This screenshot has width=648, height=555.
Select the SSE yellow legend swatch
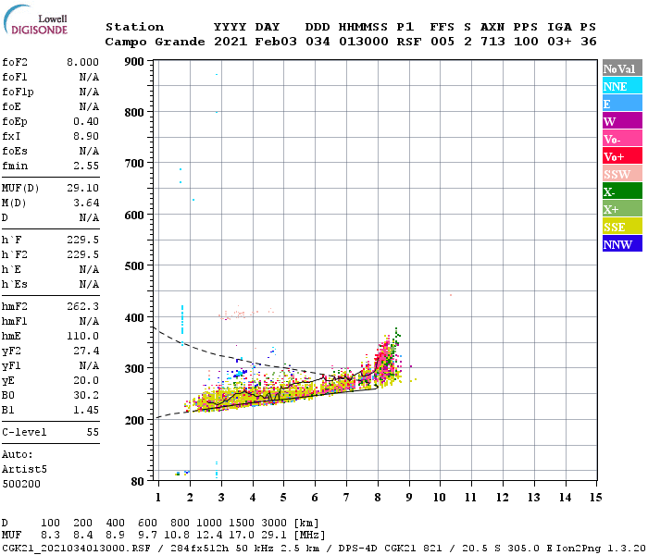pos(622,227)
